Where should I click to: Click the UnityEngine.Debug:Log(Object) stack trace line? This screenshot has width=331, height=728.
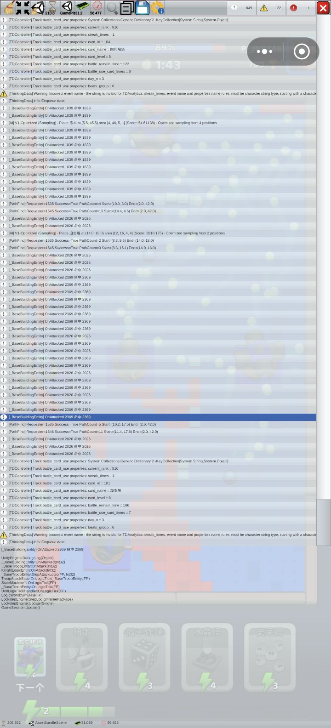[28, 558]
